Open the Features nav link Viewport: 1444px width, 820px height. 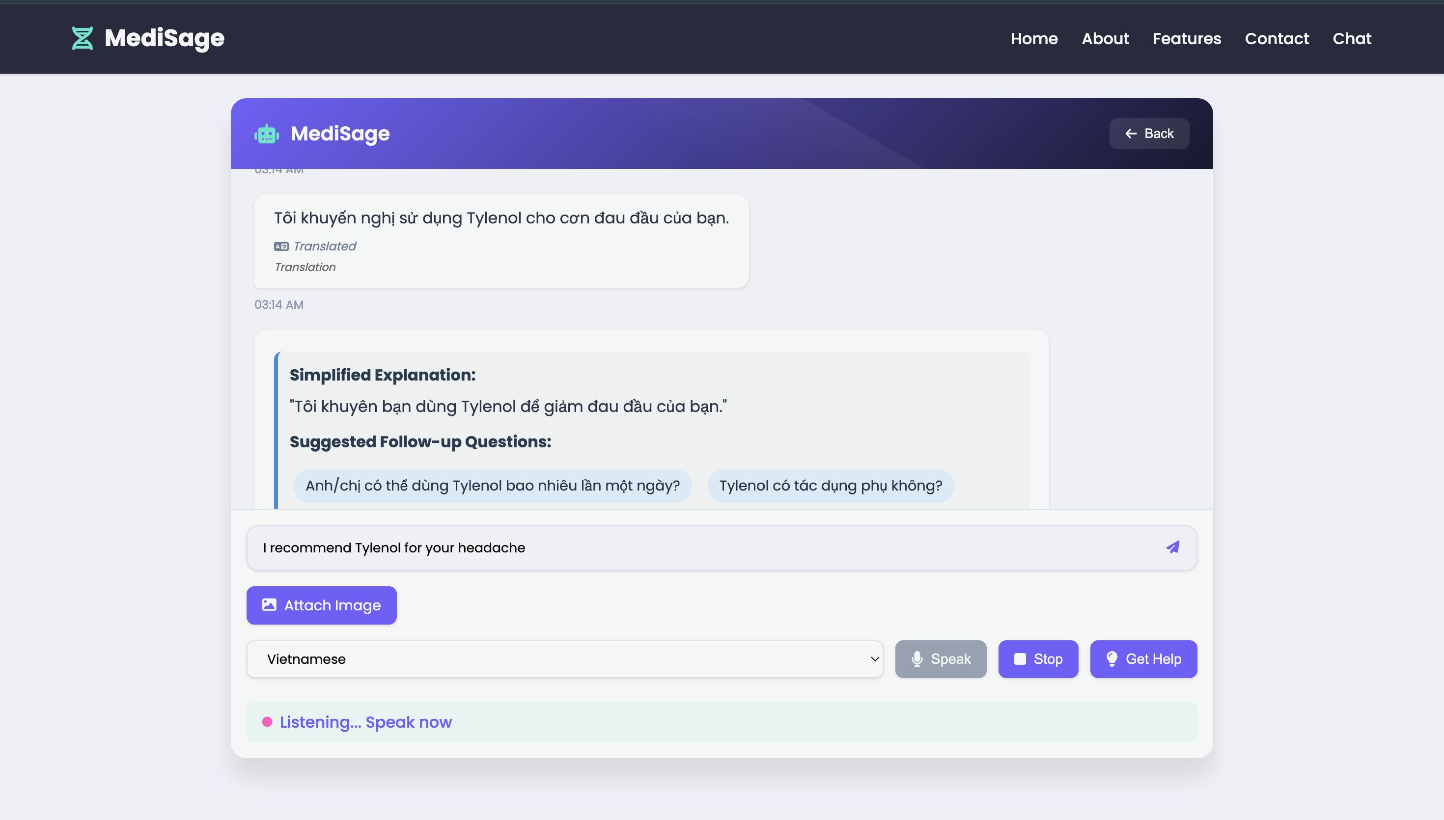pyautogui.click(x=1186, y=38)
